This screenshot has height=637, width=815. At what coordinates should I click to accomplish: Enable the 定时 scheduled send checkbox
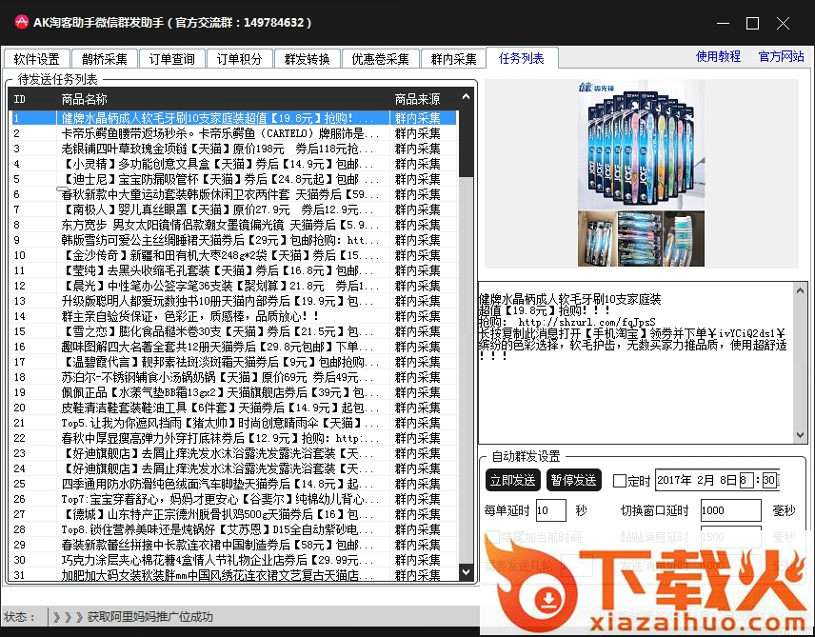pyautogui.click(x=620, y=481)
